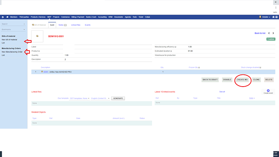This screenshot has height=157, width=279.
Task: Open the Tools menu
Action: click(135, 17)
